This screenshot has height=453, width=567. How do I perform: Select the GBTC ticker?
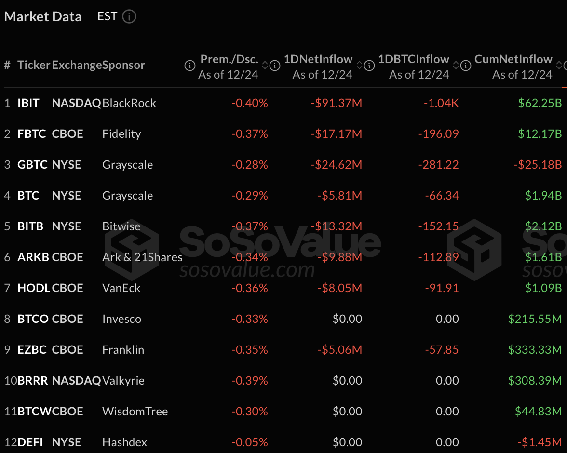33,164
